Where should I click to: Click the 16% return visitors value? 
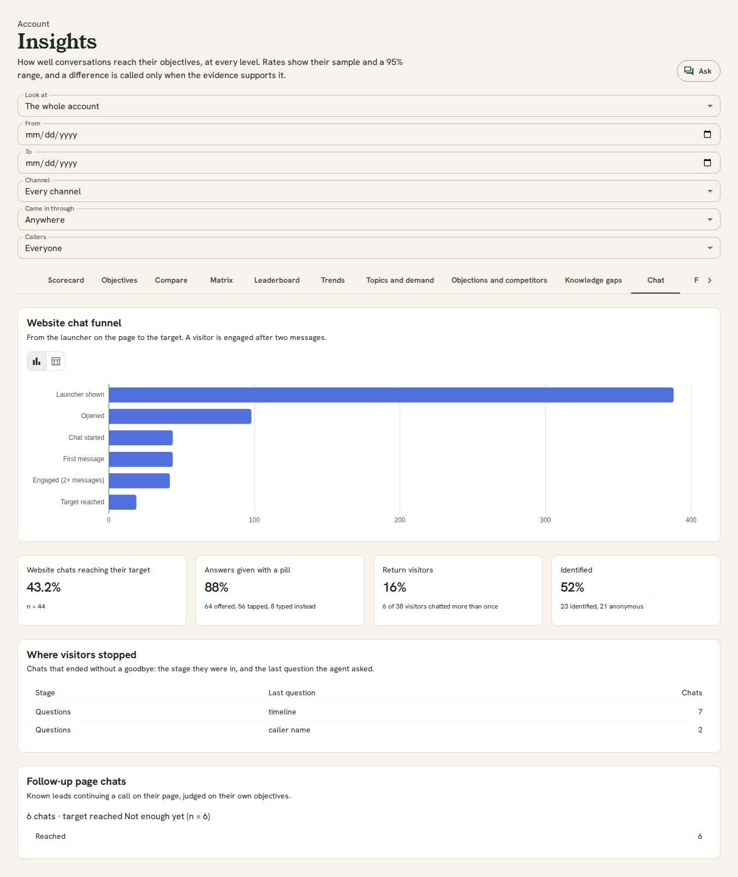395,587
